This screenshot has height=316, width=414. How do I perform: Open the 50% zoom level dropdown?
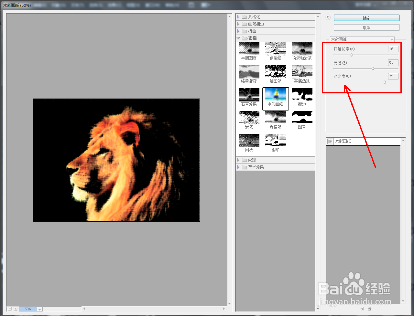coord(39,309)
